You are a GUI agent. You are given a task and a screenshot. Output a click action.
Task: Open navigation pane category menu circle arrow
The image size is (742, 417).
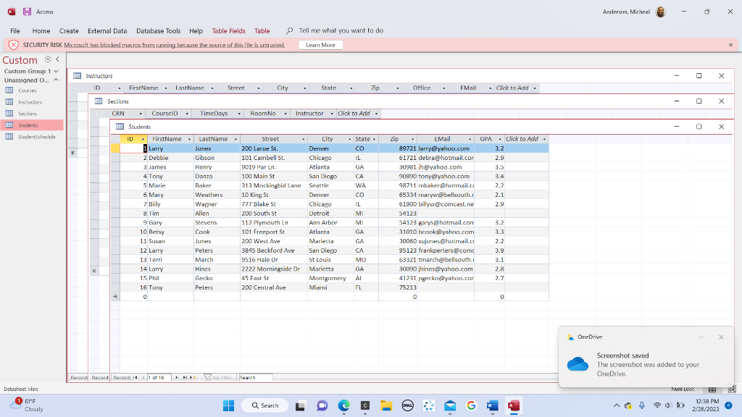pos(48,59)
